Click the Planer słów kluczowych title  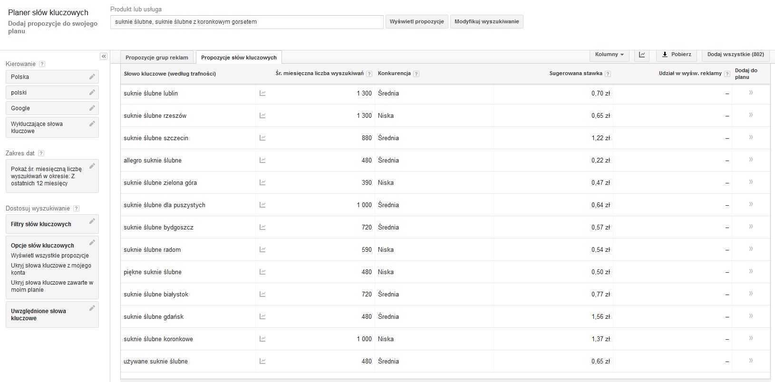click(48, 13)
